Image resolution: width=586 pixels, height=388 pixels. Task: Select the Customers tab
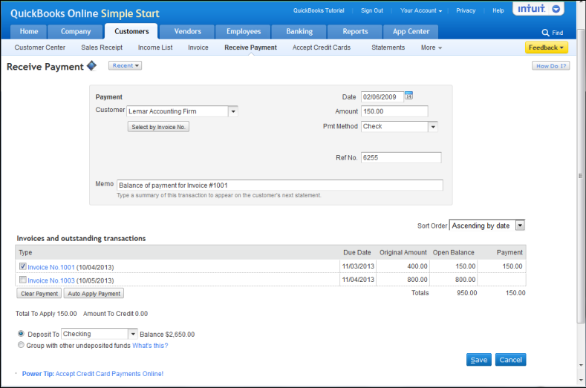click(x=131, y=32)
